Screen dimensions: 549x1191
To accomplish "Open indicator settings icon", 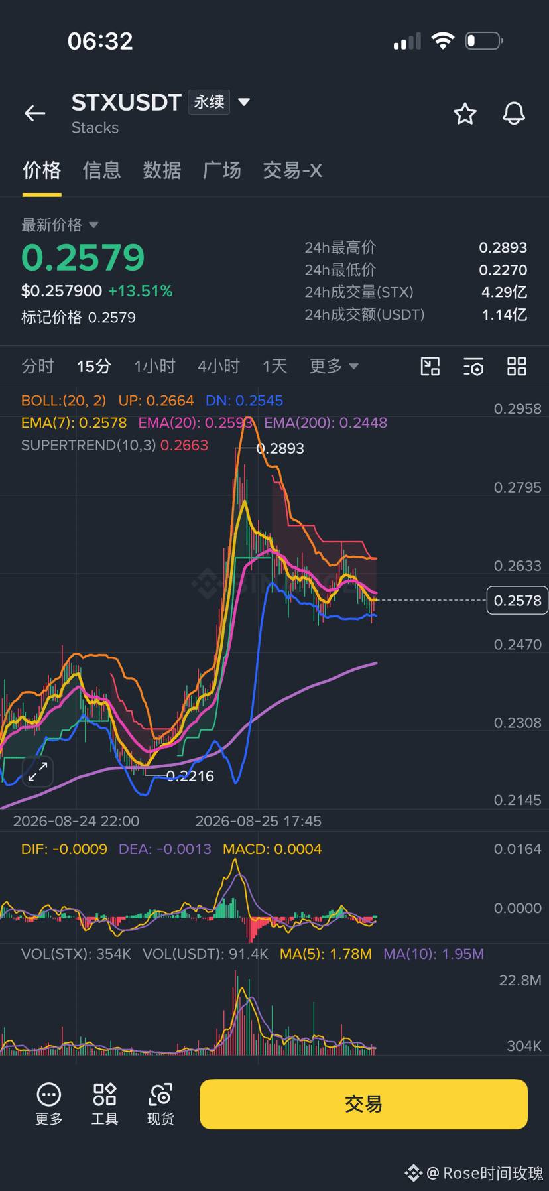I will click(x=473, y=367).
